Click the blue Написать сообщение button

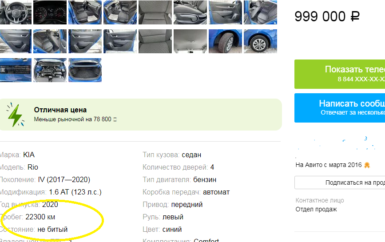pyautogui.click(x=340, y=108)
